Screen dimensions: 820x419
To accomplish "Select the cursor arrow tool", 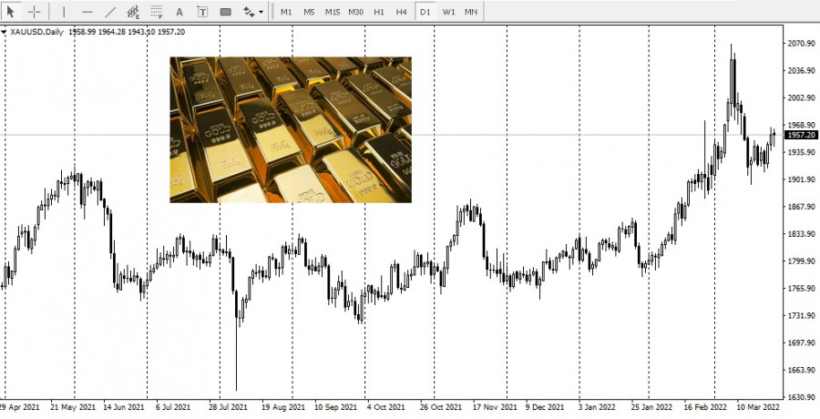I will 10,12.
